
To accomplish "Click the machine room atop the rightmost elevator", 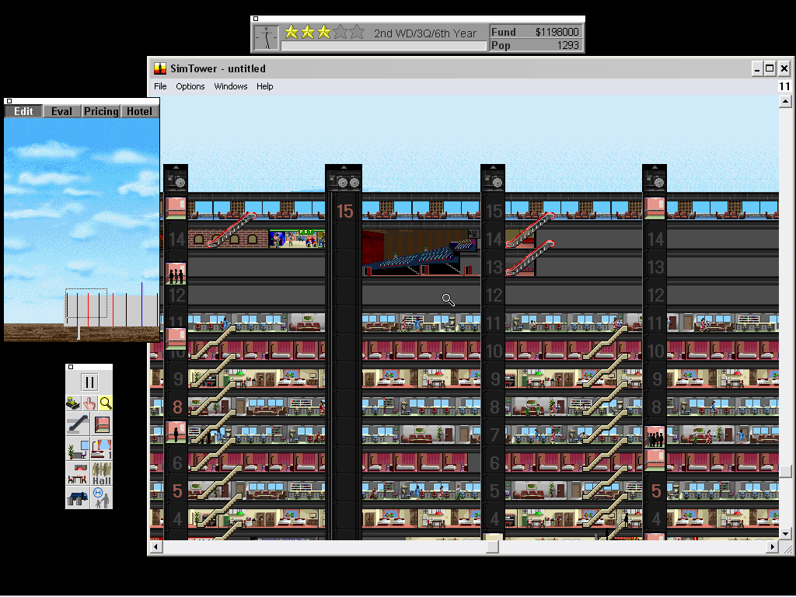I will coord(655,178).
